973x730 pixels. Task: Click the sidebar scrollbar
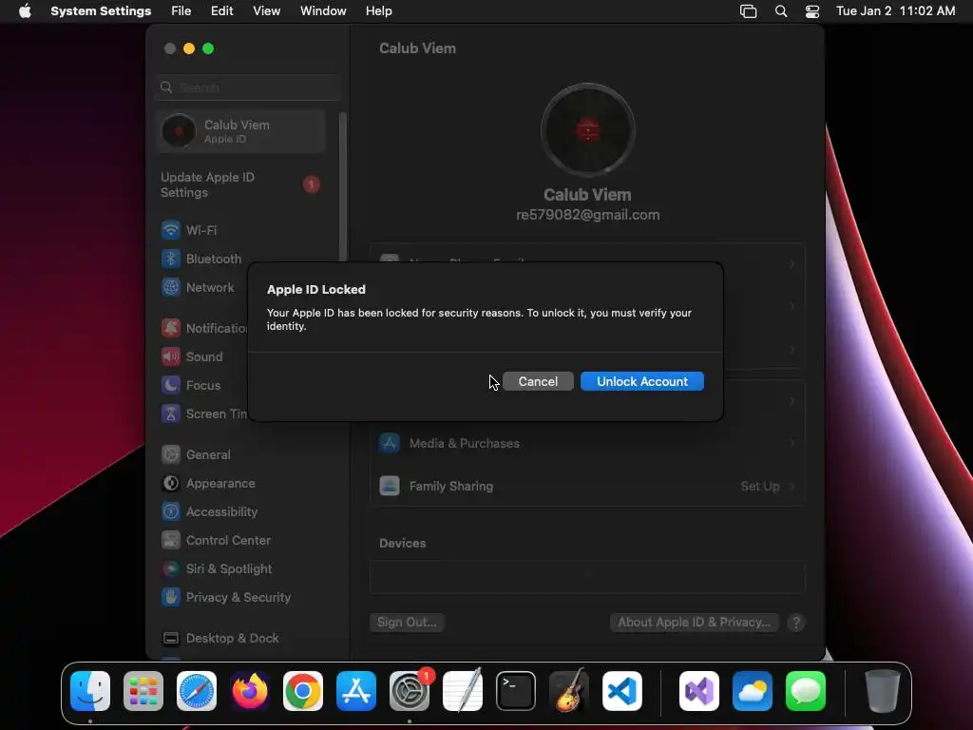point(342,186)
